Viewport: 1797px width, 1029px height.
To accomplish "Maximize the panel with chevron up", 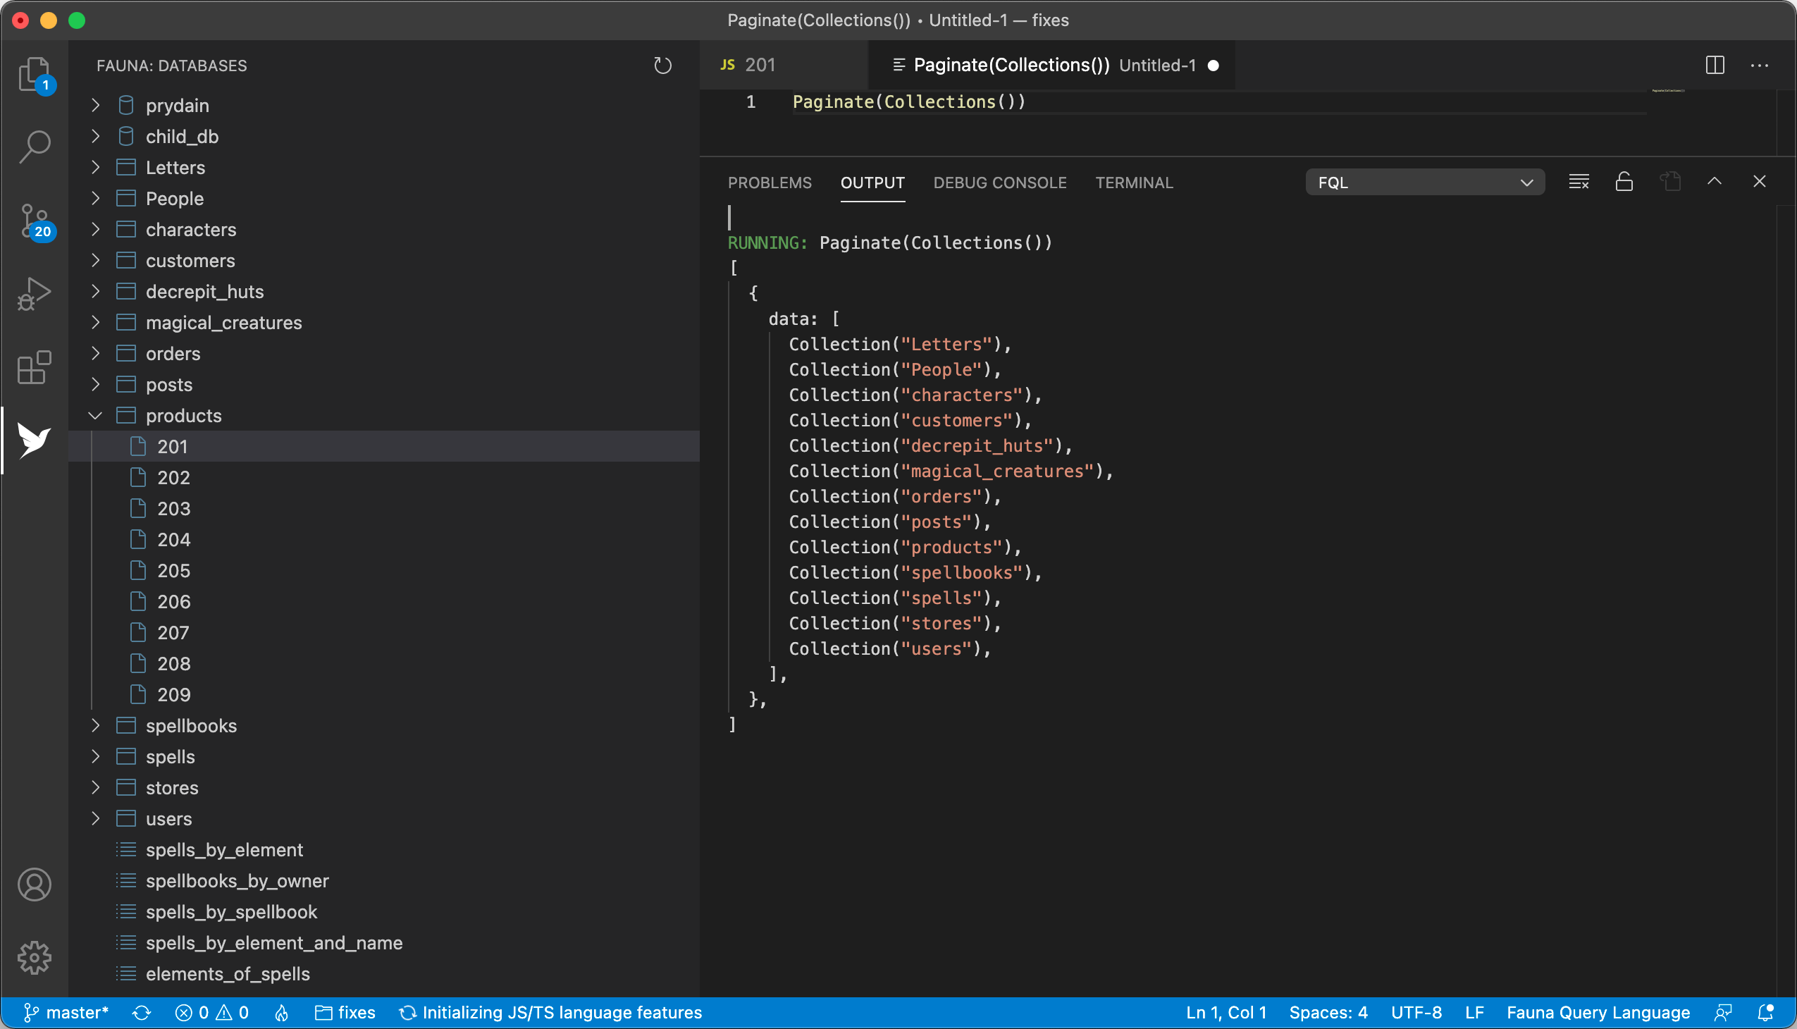I will tap(1715, 183).
